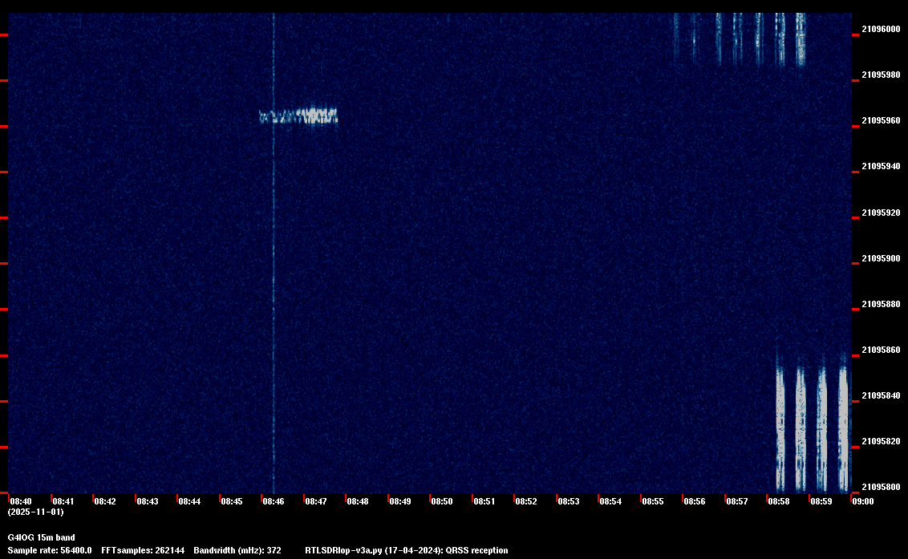Click the 08:55 time axis label
908x559 pixels.
653,501
